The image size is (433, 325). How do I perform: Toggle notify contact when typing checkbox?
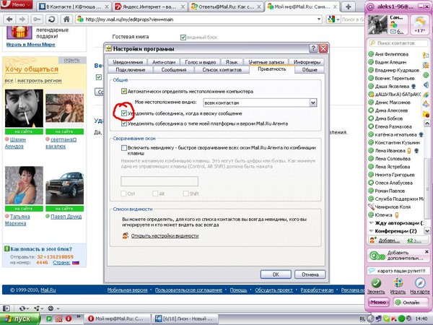[x=124, y=113]
